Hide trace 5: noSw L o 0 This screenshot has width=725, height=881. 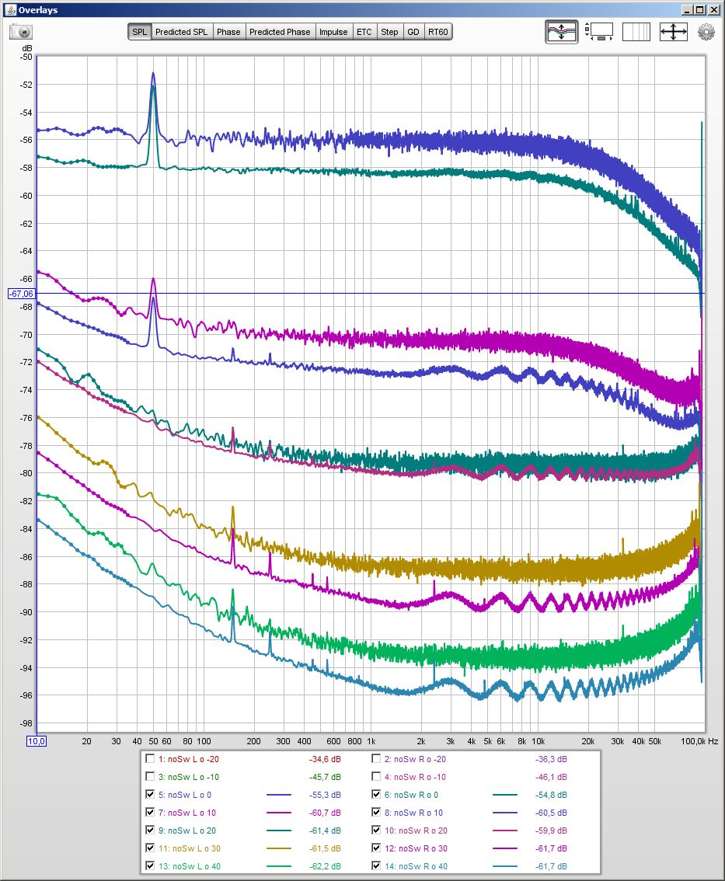point(150,795)
